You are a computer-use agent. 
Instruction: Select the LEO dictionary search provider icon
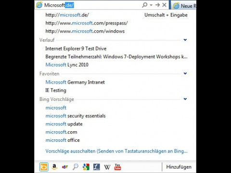(x=97, y=167)
